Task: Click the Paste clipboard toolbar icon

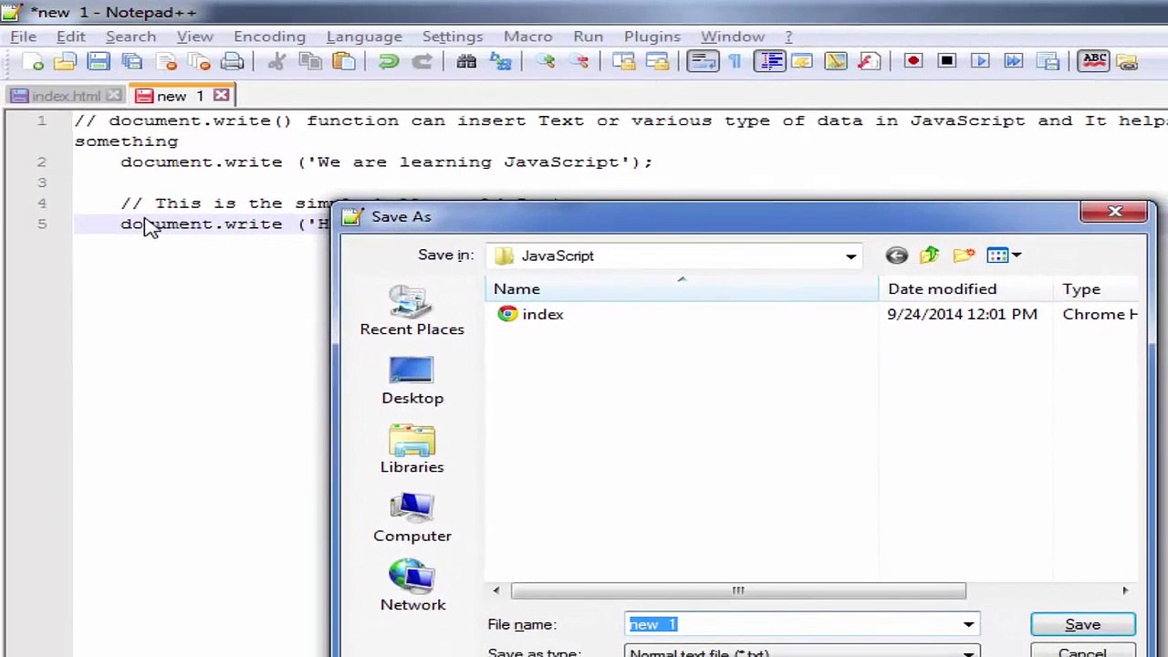Action: (344, 61)
